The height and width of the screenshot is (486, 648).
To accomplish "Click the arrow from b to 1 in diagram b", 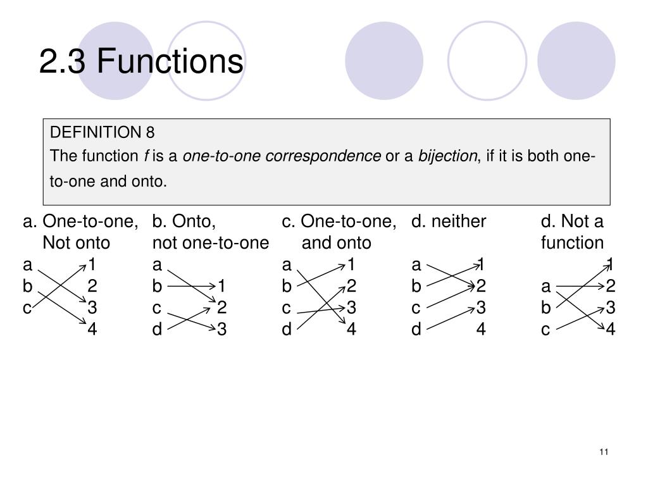I will [x=191, y=286].
